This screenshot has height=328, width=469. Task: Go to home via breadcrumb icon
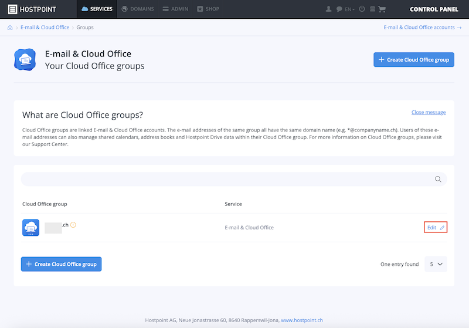[x=10, y=28]
